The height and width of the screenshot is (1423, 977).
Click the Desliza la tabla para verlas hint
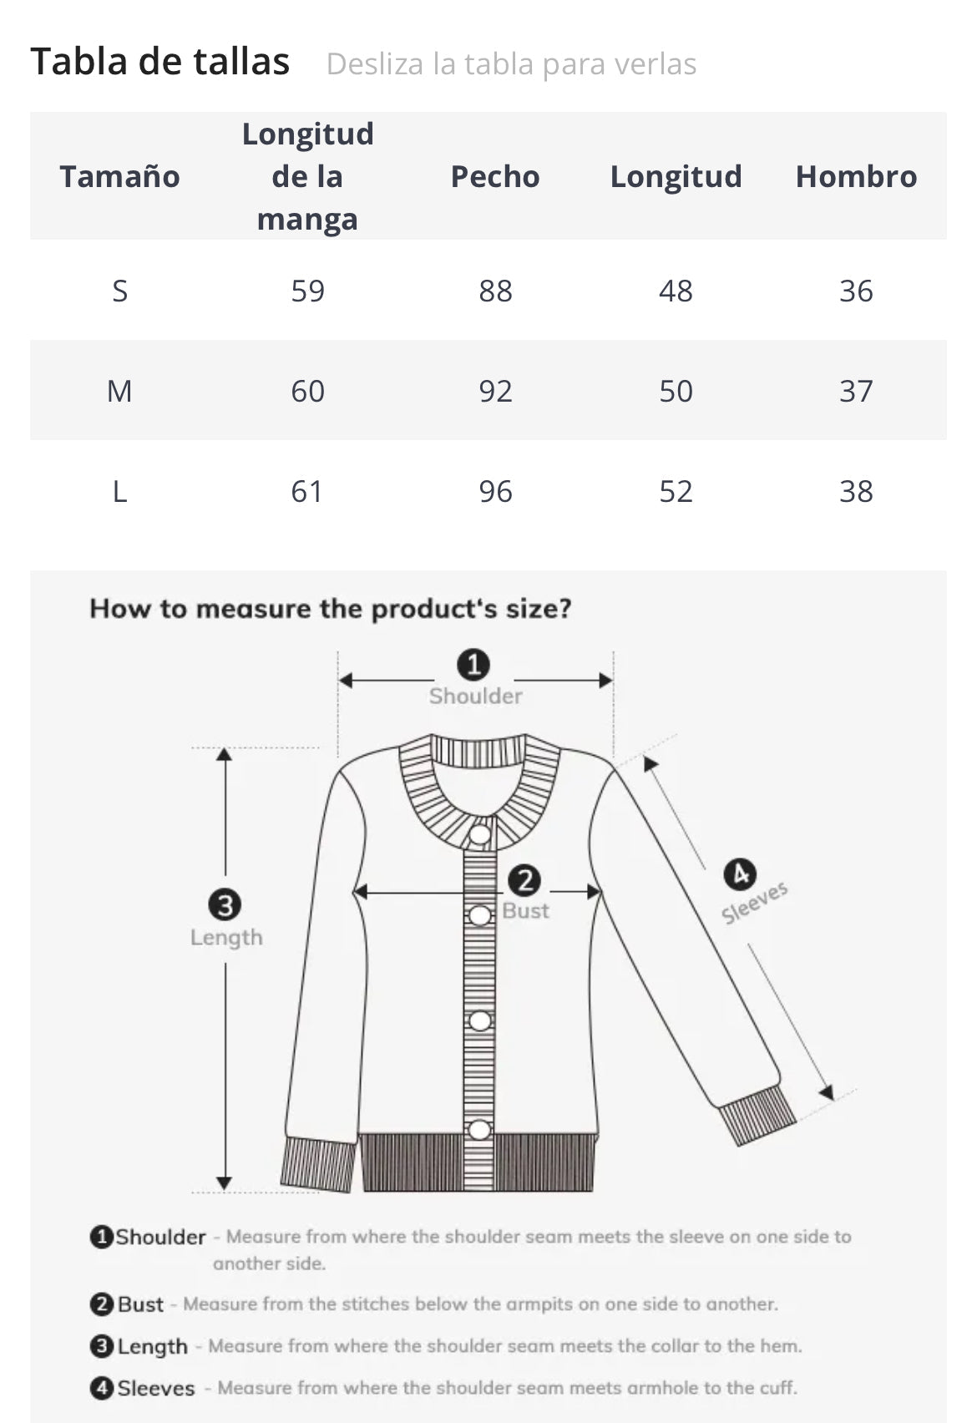(x=511, y=64)
